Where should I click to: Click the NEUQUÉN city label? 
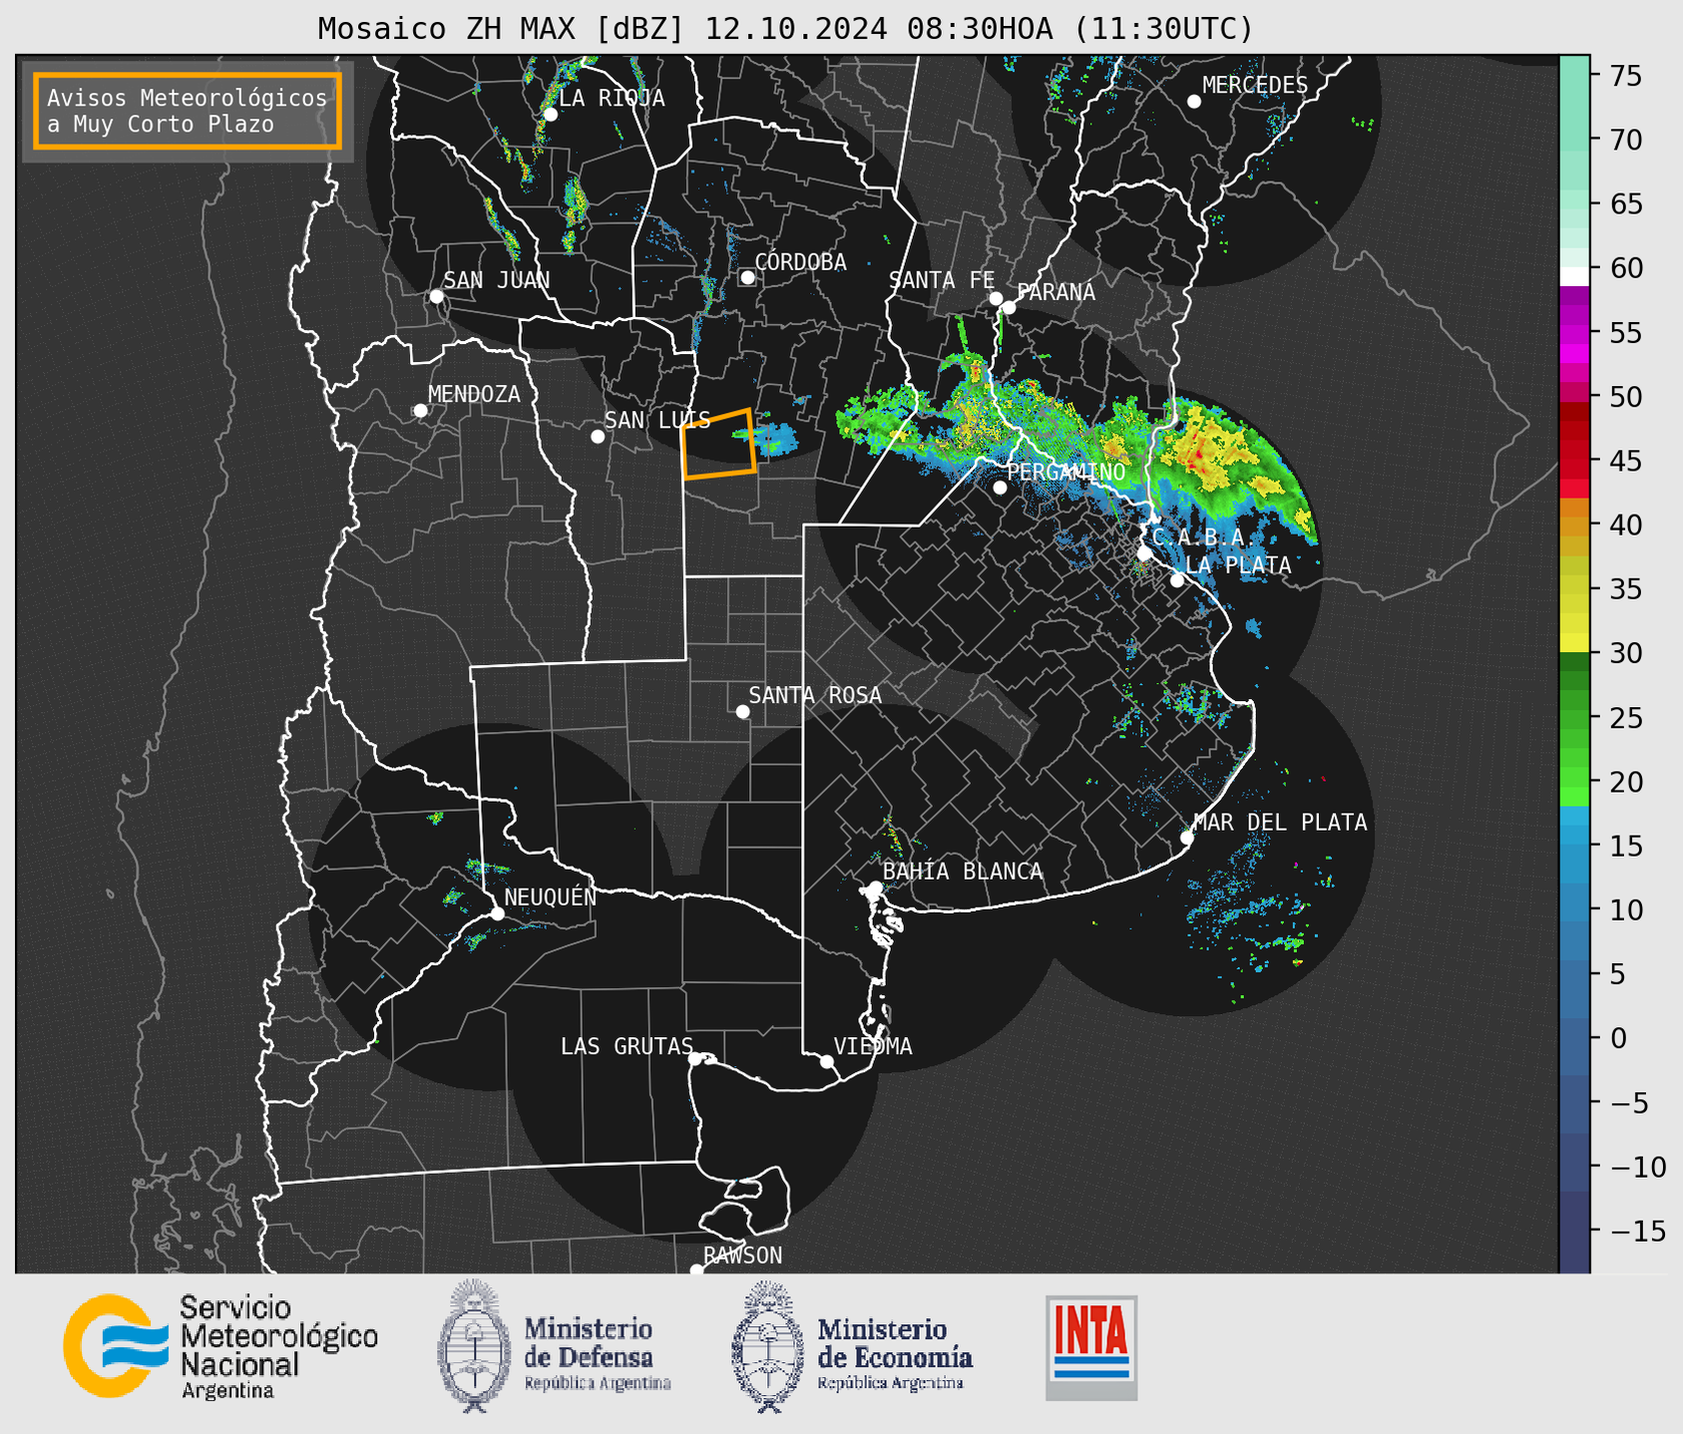click(x=550, y=896)
